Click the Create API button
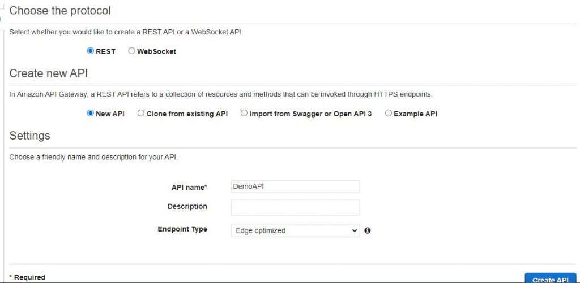Viewport: 580px width, 283px height. pyautogui.click(x=551, y=278)
